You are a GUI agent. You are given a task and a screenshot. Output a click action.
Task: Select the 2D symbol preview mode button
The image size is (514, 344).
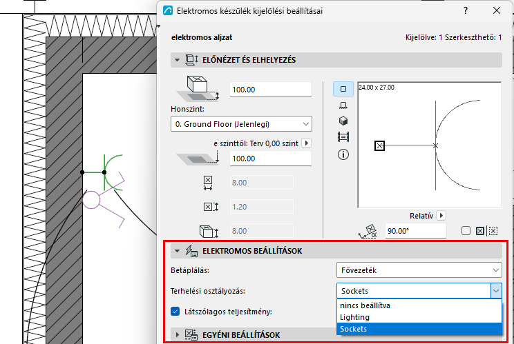click(343, 89)
